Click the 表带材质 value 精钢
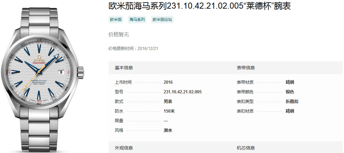 pos(290,83)
